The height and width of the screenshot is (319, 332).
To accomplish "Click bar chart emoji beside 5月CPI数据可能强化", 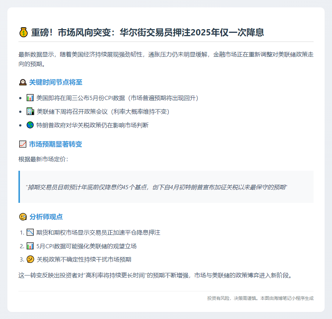I will coord(30,246).
